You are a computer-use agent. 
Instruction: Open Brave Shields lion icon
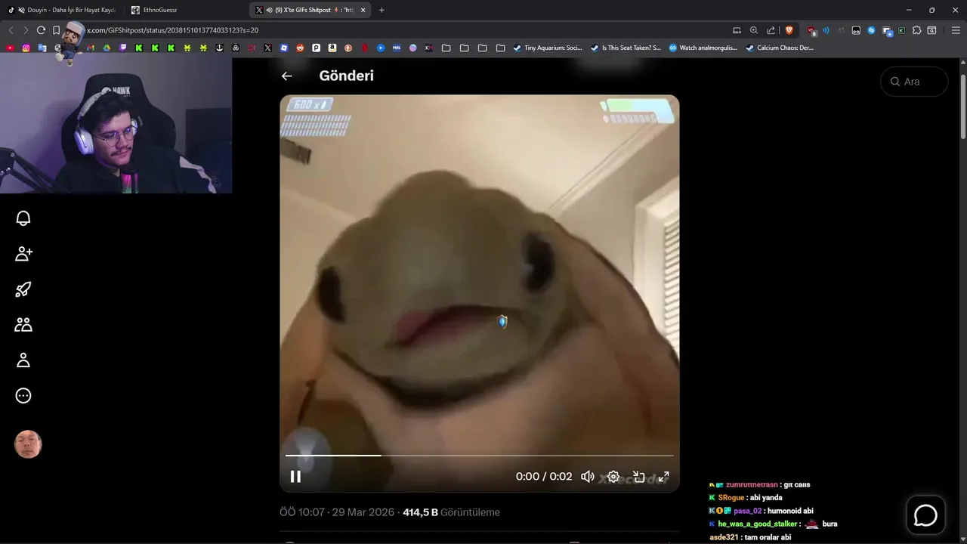point(789,30)
